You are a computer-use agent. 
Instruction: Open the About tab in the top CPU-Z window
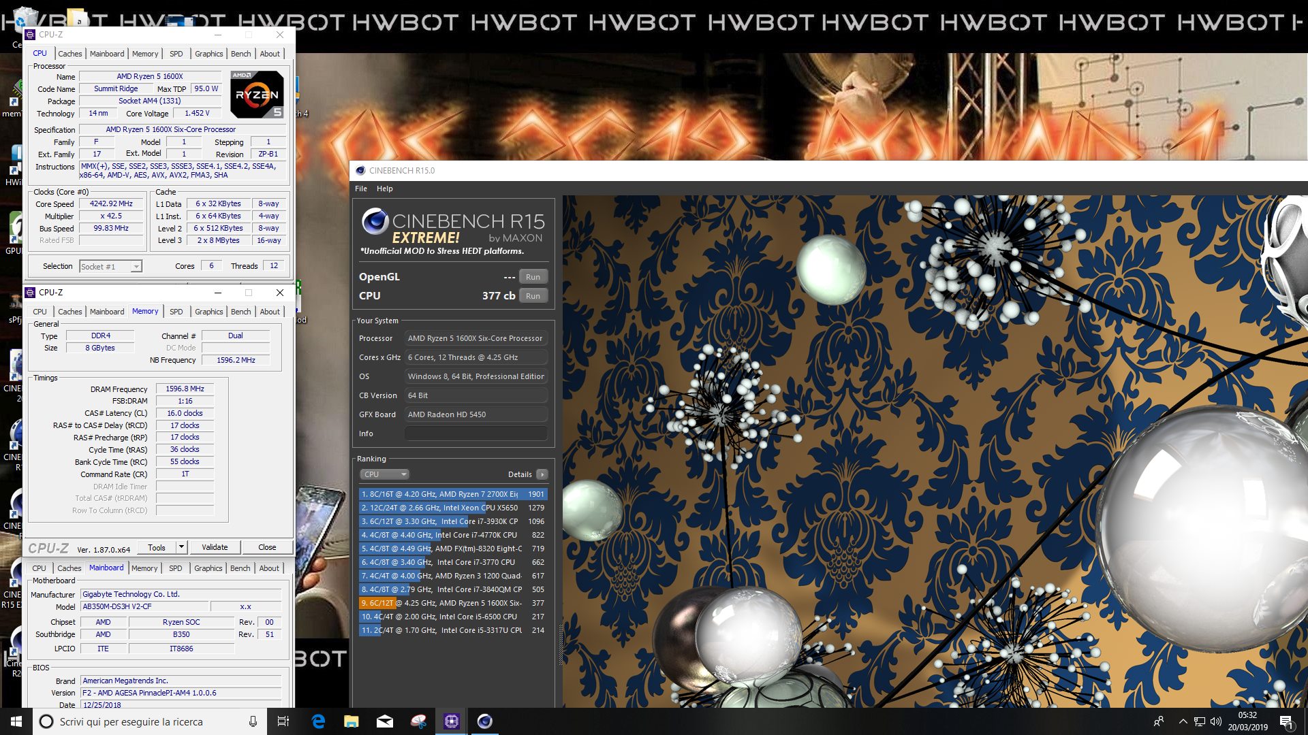pos(270,54)
